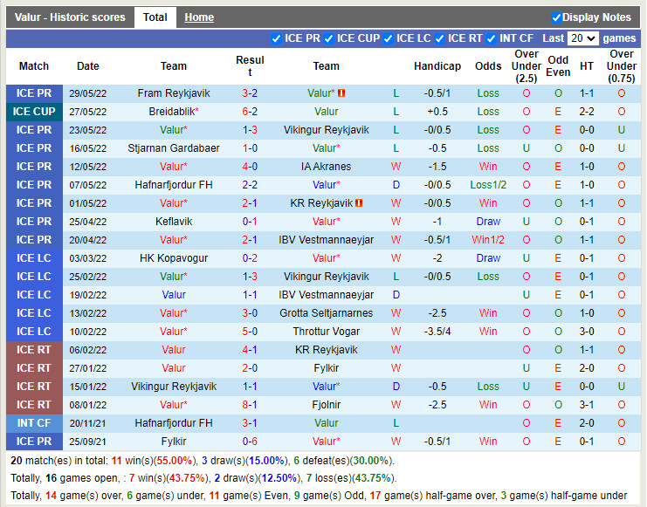The width and height of the screenshot is (647, 507).
Task: Click the red card icon next to KR Reykjavik
Action: point(359,203)
